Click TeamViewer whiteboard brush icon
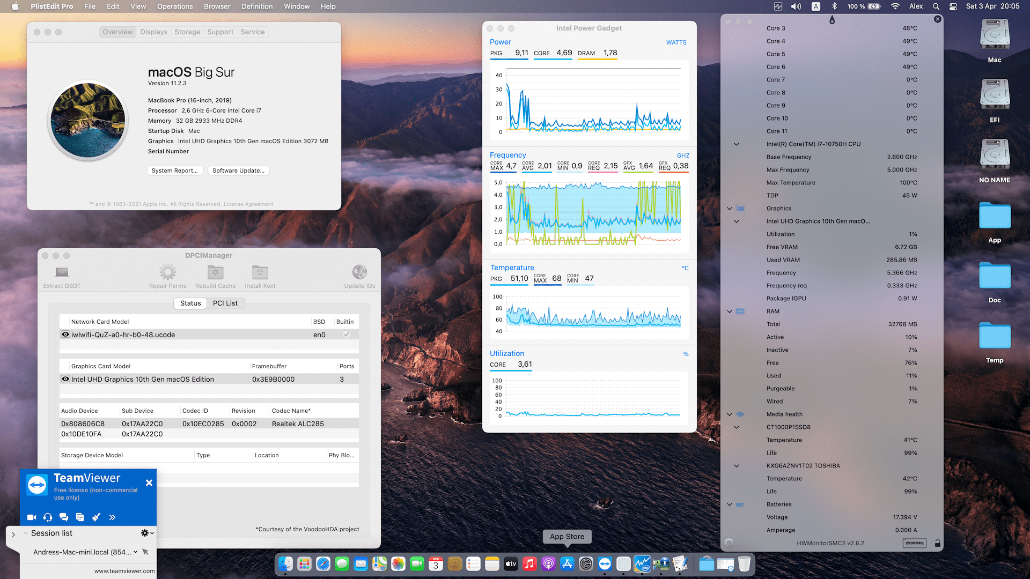The height and width of the screenshot is (579, 1030). [96, 517]
